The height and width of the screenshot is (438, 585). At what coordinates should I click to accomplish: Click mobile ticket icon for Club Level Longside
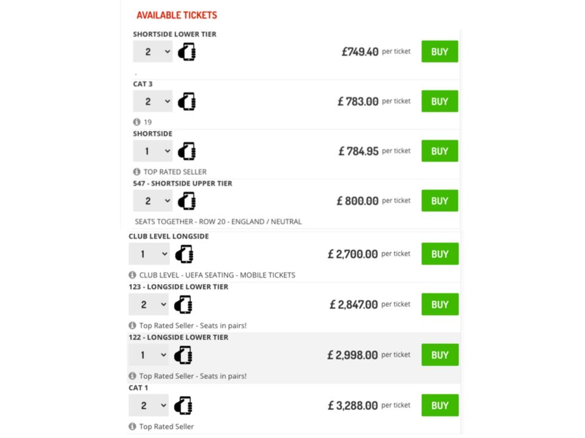pyautogui.click(x=183, y=254)
